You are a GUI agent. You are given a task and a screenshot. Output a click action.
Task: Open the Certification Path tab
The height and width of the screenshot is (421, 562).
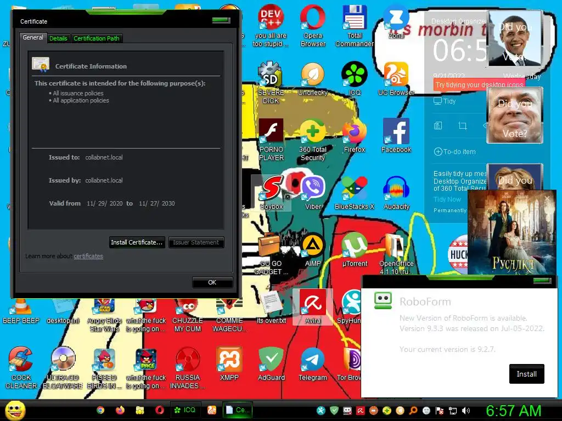97,38
